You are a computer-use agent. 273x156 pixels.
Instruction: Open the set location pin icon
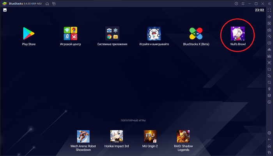click(x=269, y=89)
